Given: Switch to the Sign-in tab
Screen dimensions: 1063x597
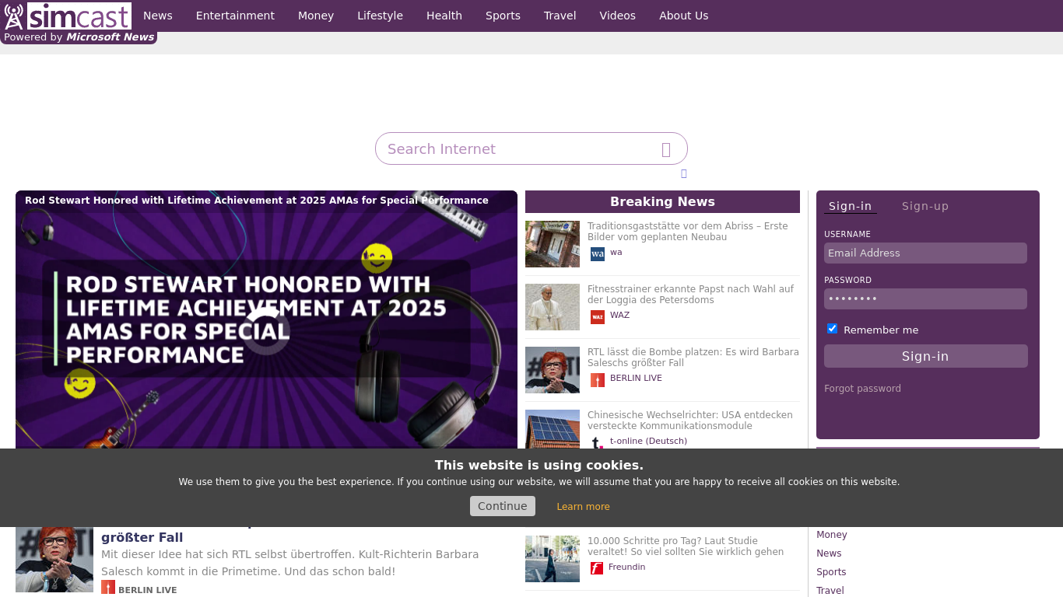Looking at the screenshot, I should click(850, 206).
